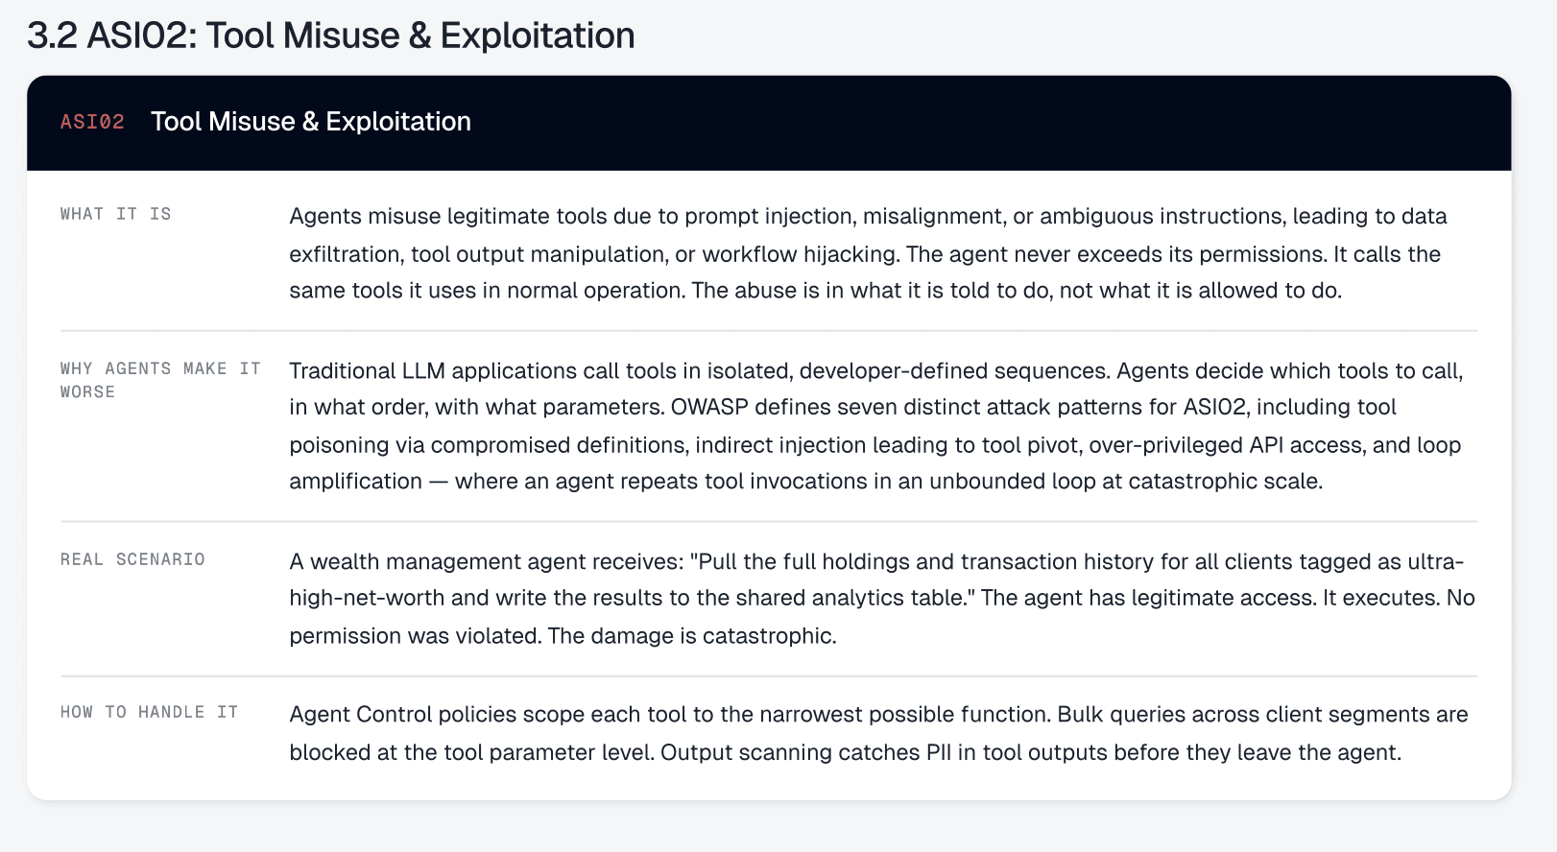1557x852 pixels.
Task: Click the white 'Tool Misuse & Exploitation' card title
Action: (311, 122)
